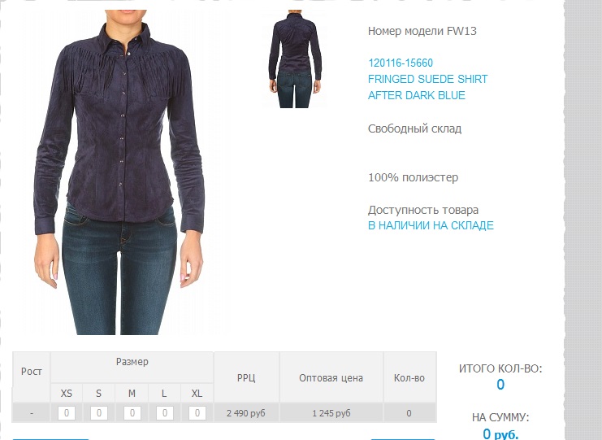The image size is (602, 440).
Task: Click the AFTER DARK BLUE color link
Action: (x=417, y=95)
